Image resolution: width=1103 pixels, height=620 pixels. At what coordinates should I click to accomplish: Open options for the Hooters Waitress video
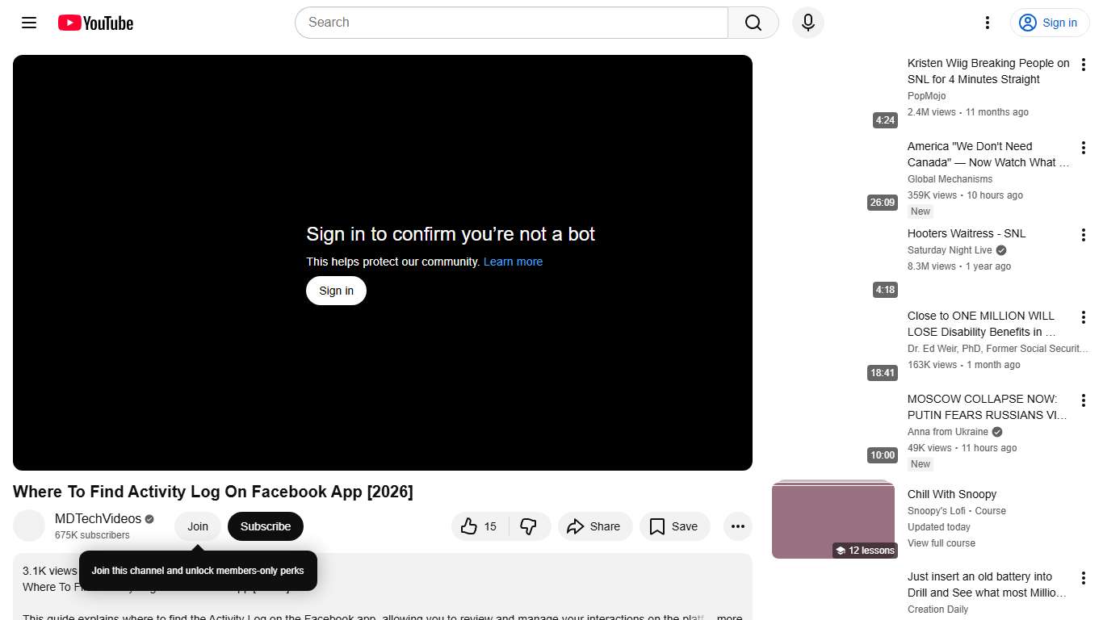(1083, 234)
